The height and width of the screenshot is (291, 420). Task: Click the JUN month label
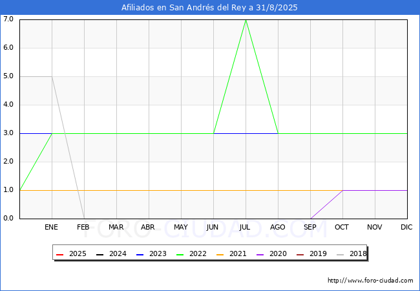pos(213,227)
